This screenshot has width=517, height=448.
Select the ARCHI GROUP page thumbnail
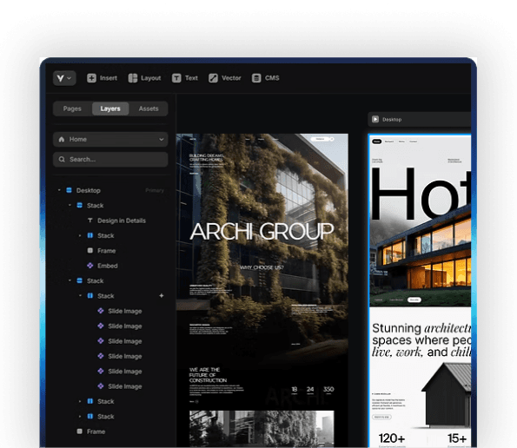pyautogui.click(x=262, y=290)
